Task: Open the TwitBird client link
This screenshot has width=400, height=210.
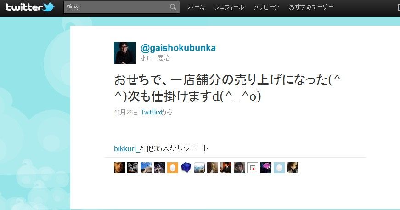Action: 151,112
